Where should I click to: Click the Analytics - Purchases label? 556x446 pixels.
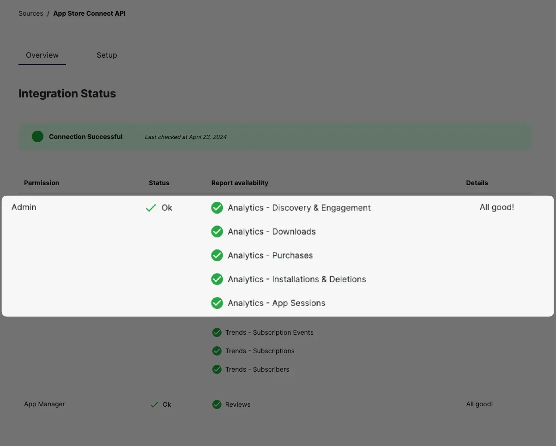pos(270,255)
